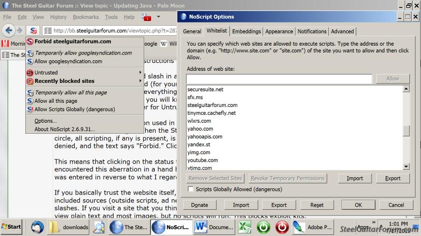The height and width of the screenshot is (236, 421).
Task: Expand Recently blocked sites submenu arrow
Action: [140, 81]
